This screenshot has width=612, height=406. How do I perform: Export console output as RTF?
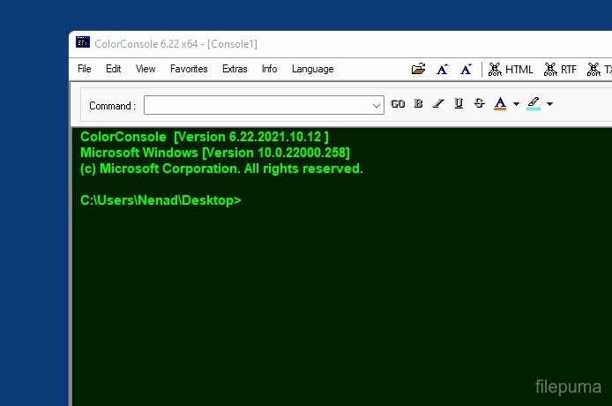pos(560,69)
